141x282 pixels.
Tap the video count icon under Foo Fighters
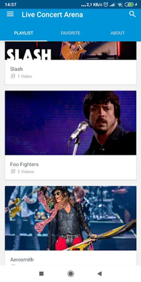pyautogui.click(x=13, y=172)
